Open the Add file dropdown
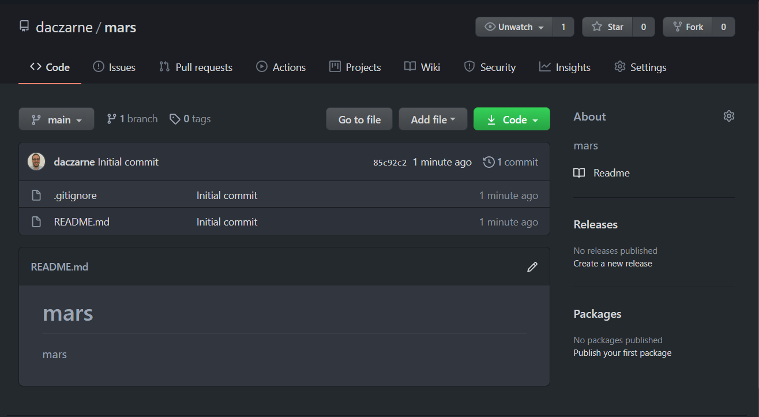The height and width of the screenshot is (417, 759). (x=433, y=119)
